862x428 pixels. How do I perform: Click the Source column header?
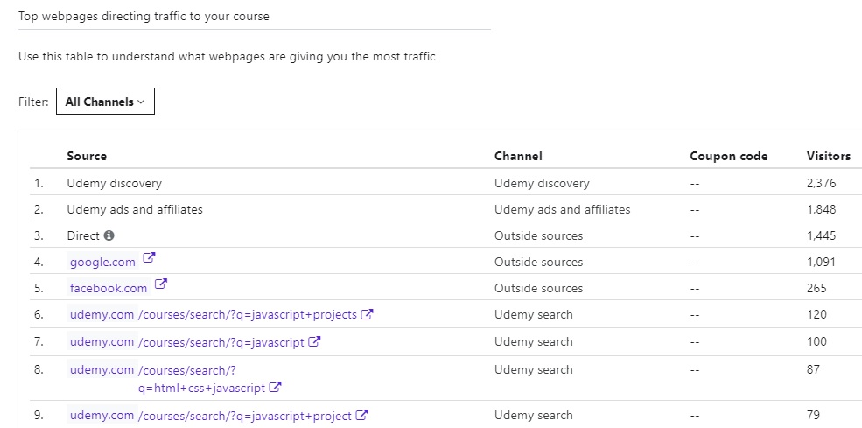click(x=87, y=156)
